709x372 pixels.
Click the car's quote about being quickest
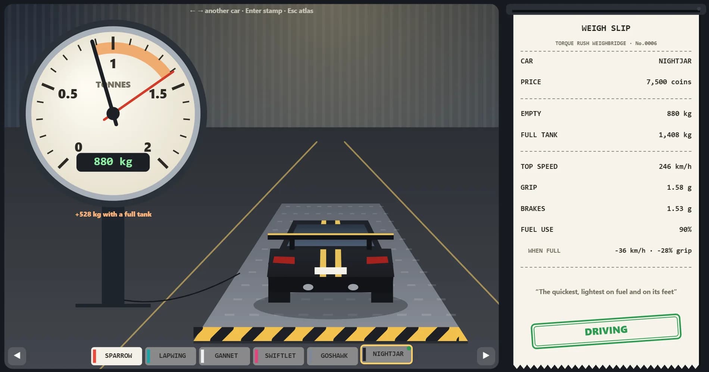point(606,292)
